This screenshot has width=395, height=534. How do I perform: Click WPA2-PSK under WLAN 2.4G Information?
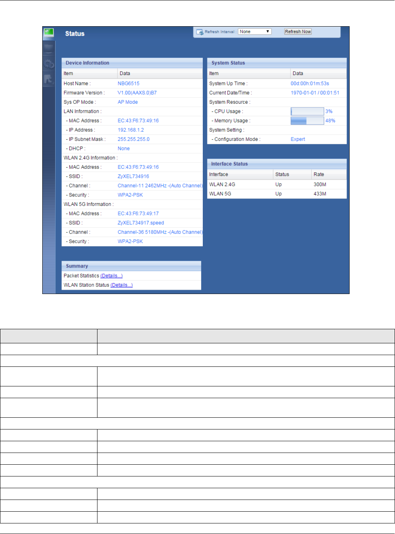(130, 195)
